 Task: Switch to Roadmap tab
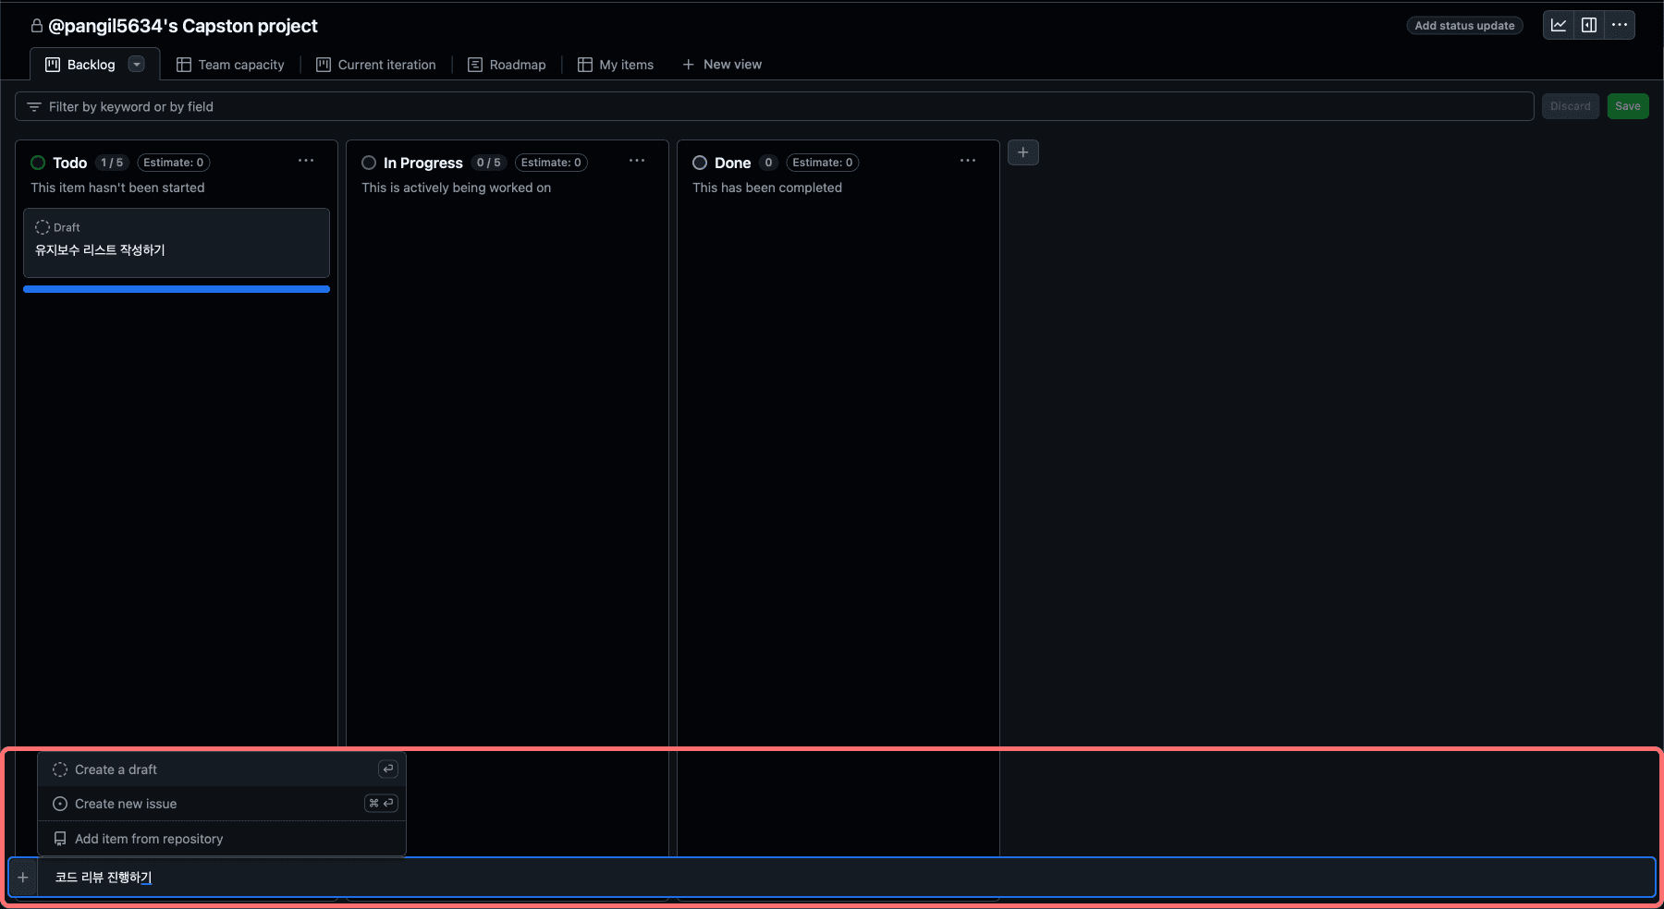click(x=507, y=65)
